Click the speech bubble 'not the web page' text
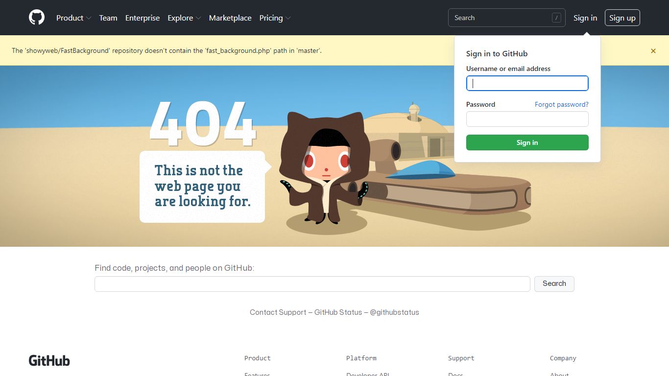 202,186
